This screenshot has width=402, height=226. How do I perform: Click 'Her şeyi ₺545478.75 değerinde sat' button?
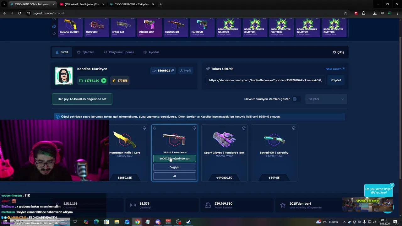(82, 99)
